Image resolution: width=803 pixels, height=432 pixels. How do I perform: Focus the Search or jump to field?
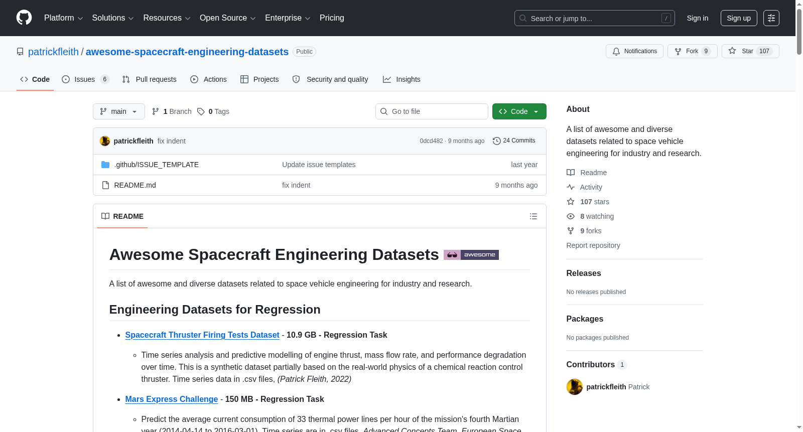point(595,18)
